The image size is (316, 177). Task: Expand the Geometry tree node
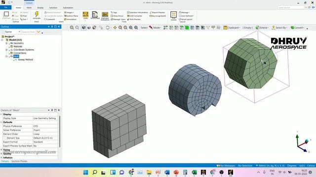coord(6,43)
